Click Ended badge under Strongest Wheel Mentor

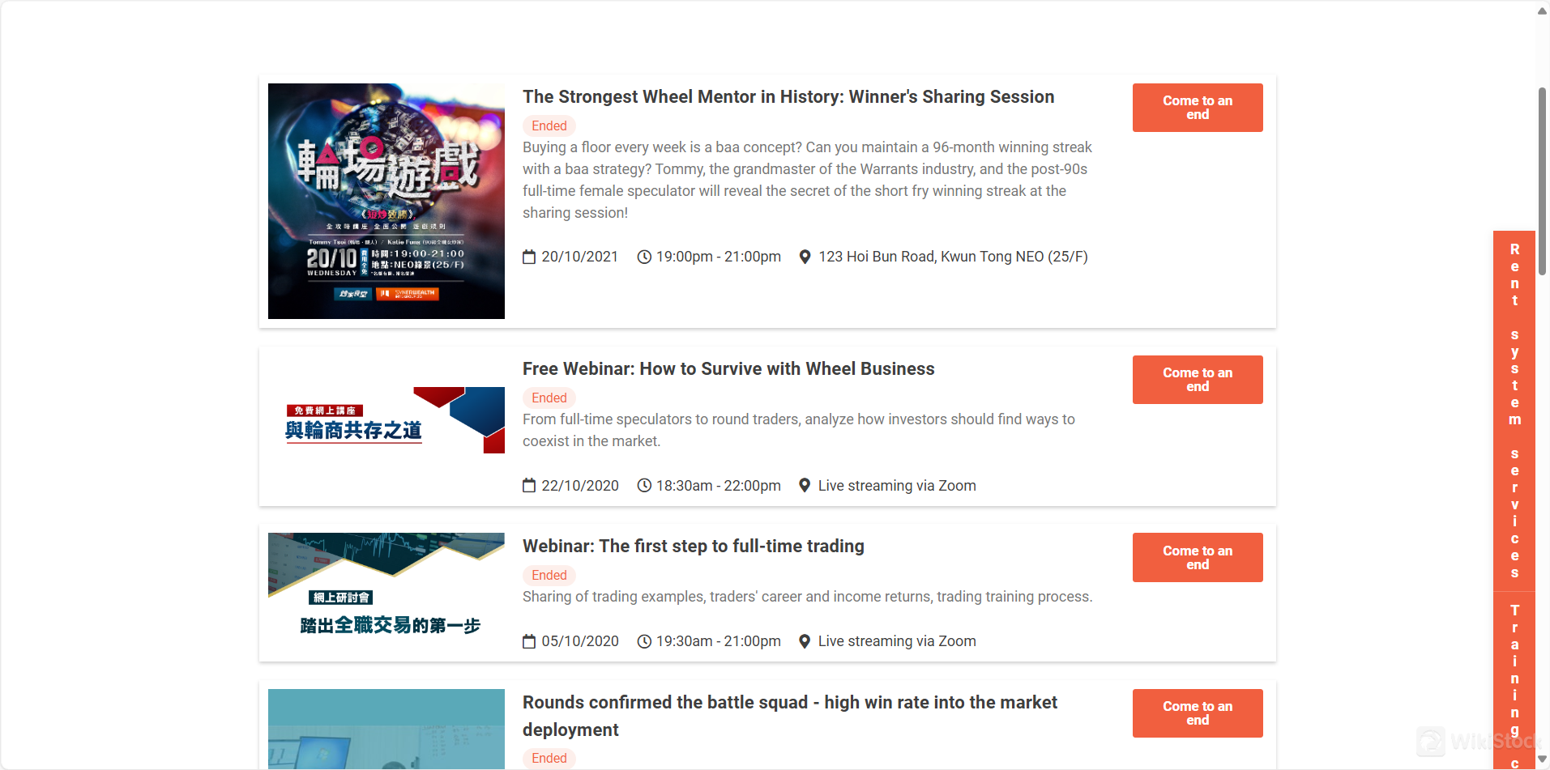pyautogui.click(x=549, y=126)
